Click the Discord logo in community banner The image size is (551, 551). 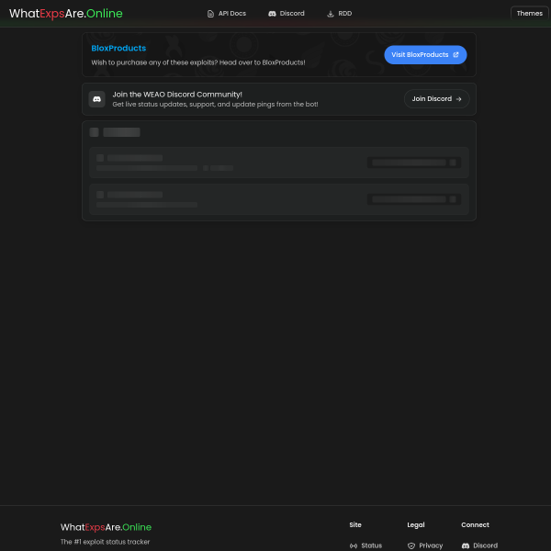pyautogui.click(x=97, y=98)
